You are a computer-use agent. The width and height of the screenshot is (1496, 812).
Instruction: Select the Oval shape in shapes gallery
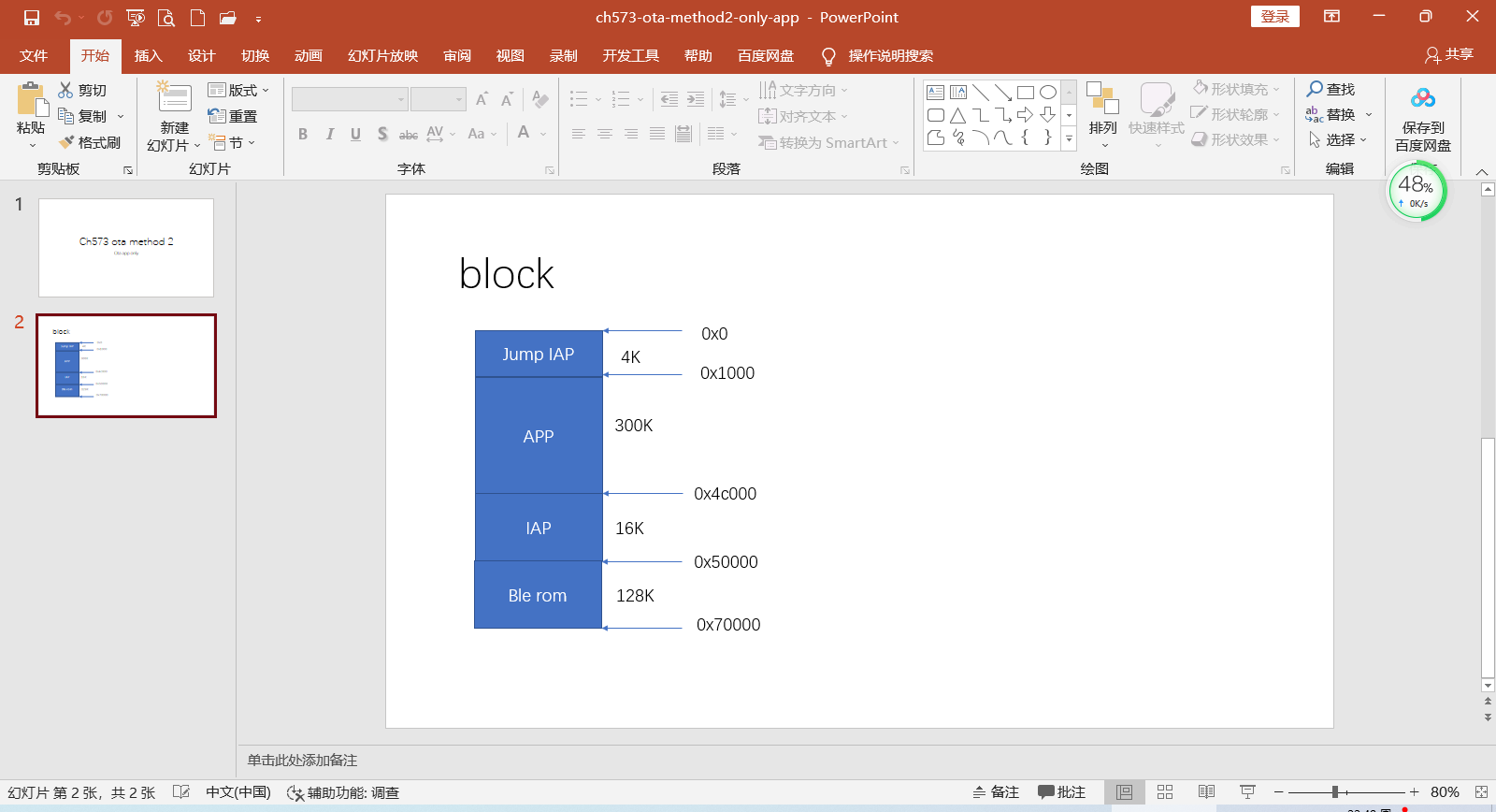click(1048, 93)
